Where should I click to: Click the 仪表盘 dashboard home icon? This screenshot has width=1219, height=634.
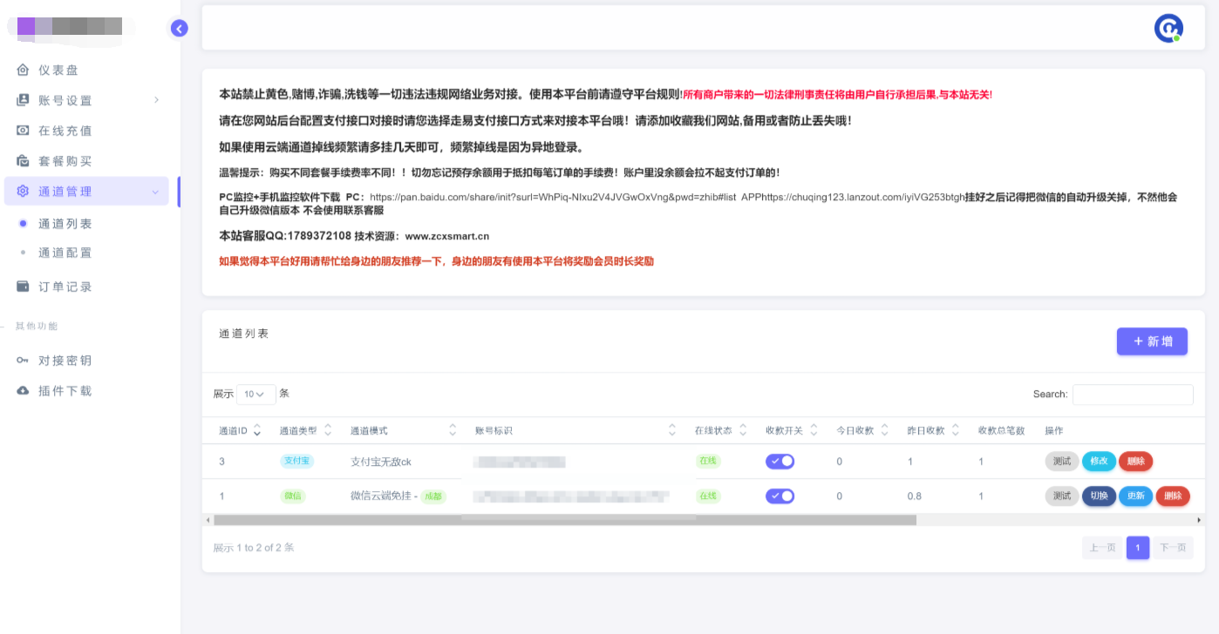point(23,70)
